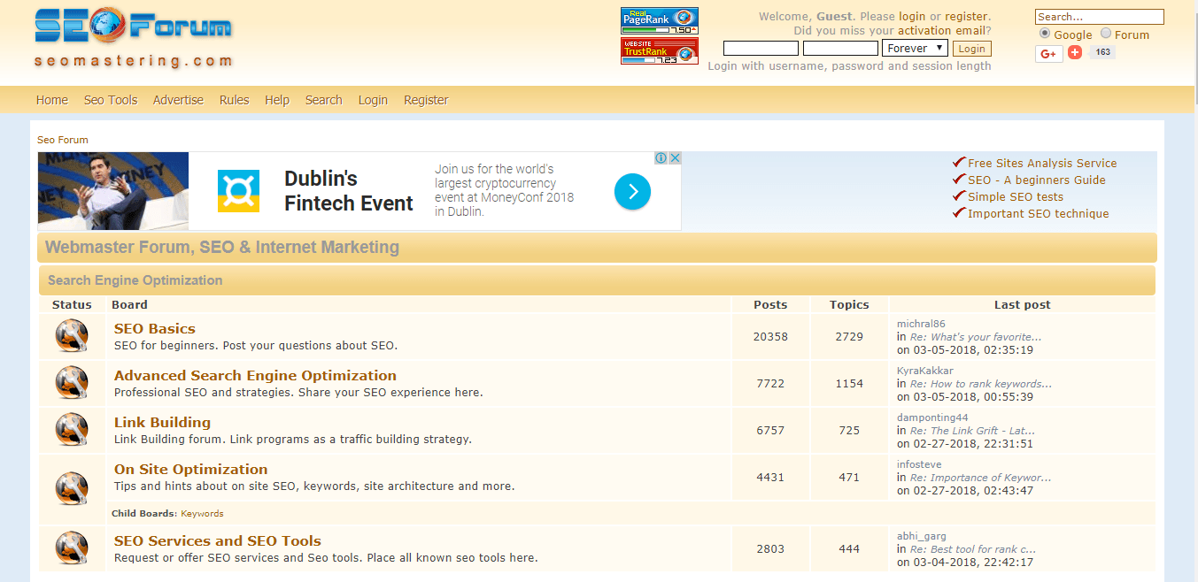The width and height of the screenshot is (1198, 582).
Task: Open the Advanced Search Engine Optimization board
Action: (255, 375)
